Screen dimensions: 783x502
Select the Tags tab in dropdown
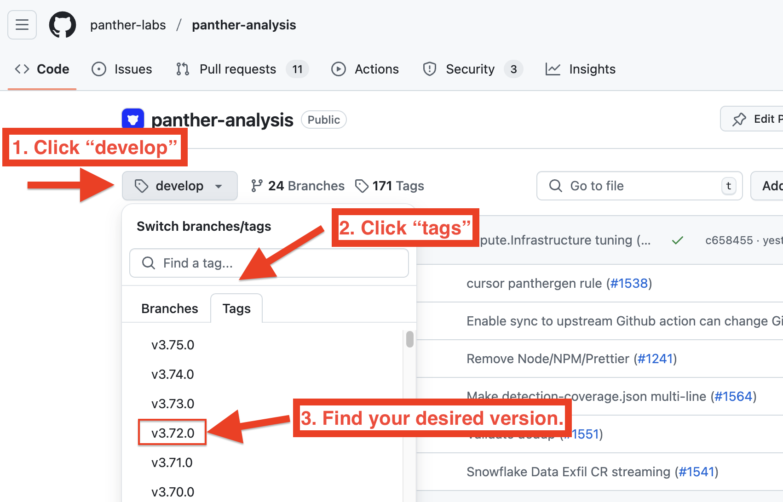pos(236,308)
